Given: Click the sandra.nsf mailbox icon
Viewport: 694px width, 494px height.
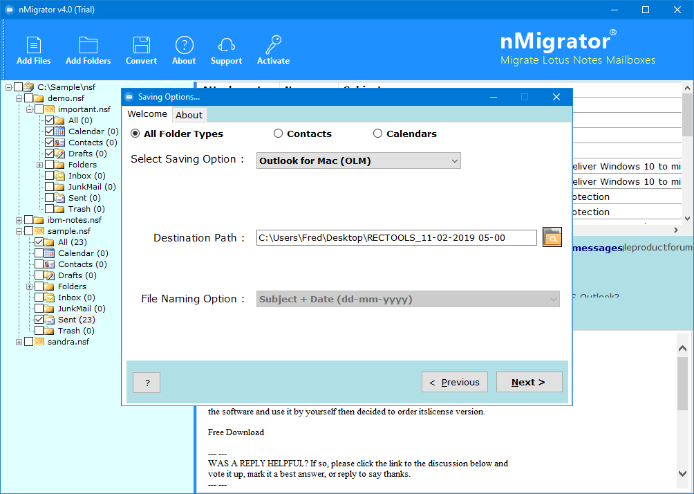Looking at the screenshot, I should pyautogui.click(x=39, y=342).
